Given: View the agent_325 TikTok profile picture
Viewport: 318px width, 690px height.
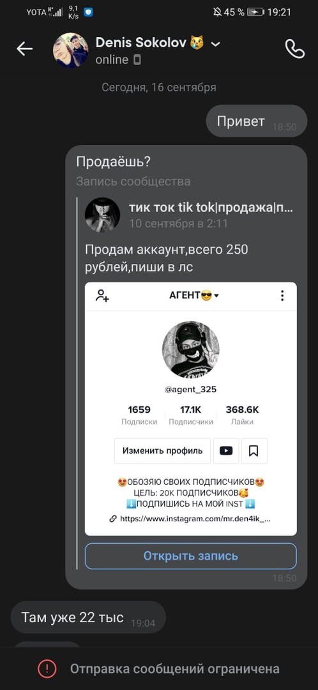Looking at the screenshot, I should point(190,349).
